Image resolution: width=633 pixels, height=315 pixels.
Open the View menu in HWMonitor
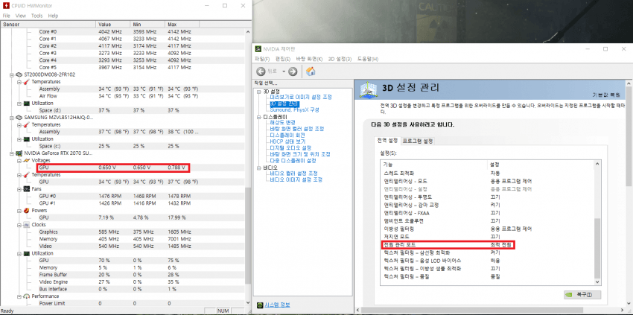click(21, 16)
